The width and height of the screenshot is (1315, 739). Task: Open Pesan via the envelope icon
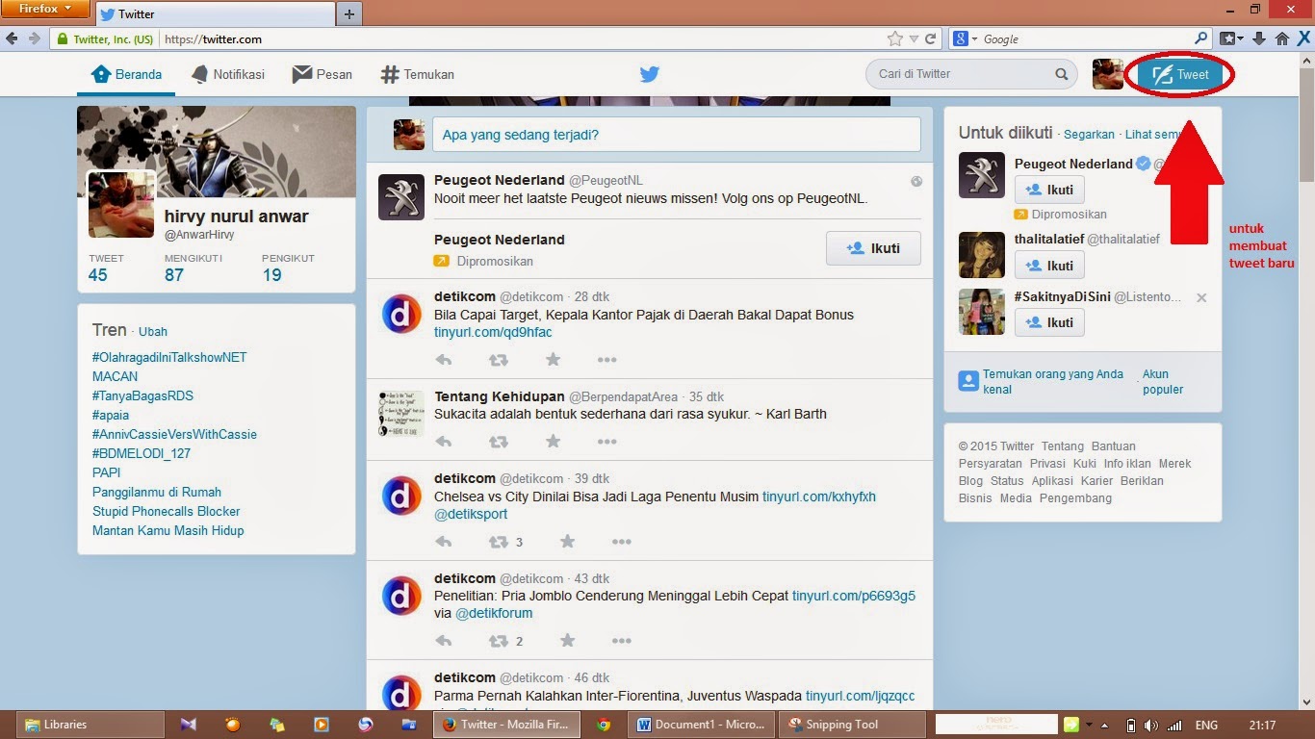pos(322,74)
